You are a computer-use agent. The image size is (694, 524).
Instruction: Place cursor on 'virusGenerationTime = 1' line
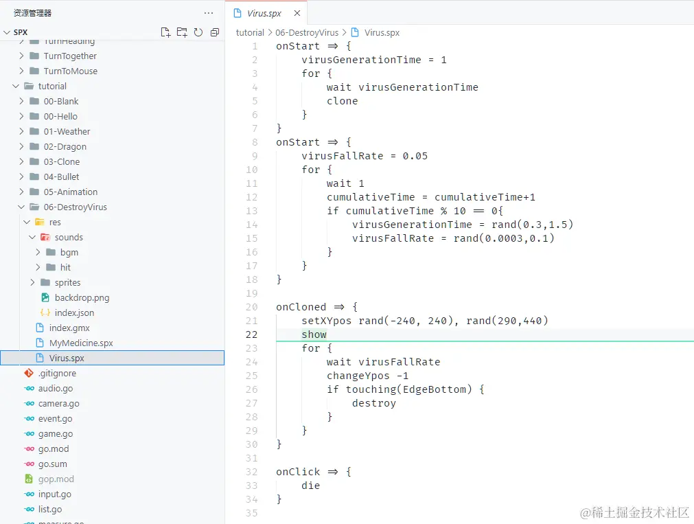374,60
